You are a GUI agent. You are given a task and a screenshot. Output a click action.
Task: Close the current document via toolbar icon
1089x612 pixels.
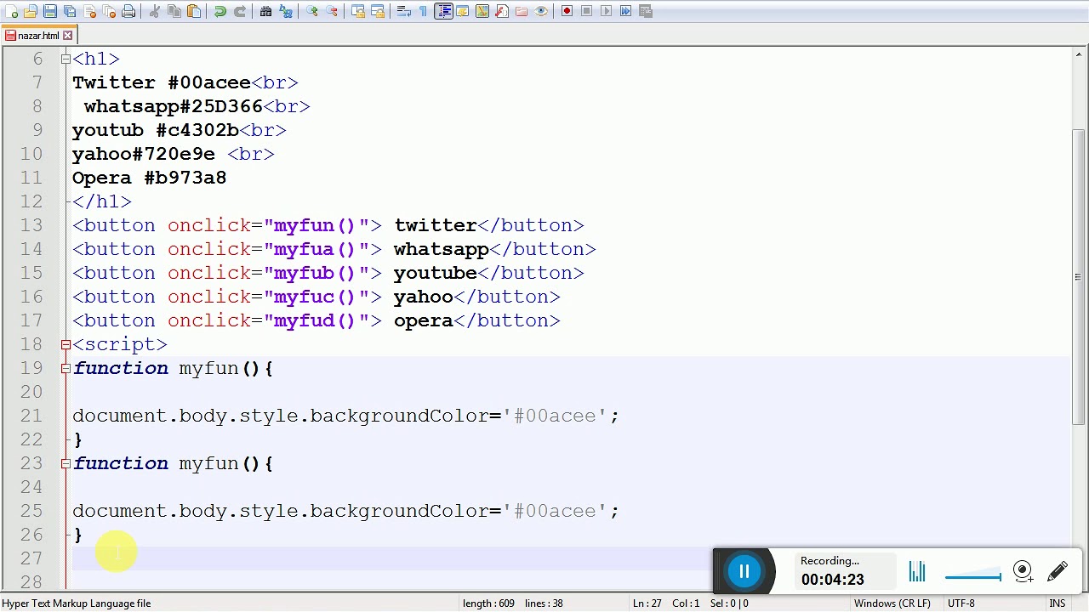point(89,11)
